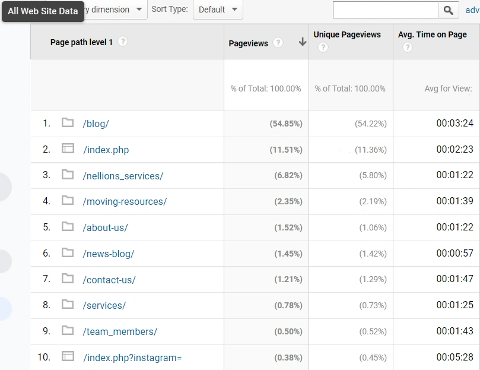Click the table search input field
The image size is (480, 370).
(x=386, y=10)
